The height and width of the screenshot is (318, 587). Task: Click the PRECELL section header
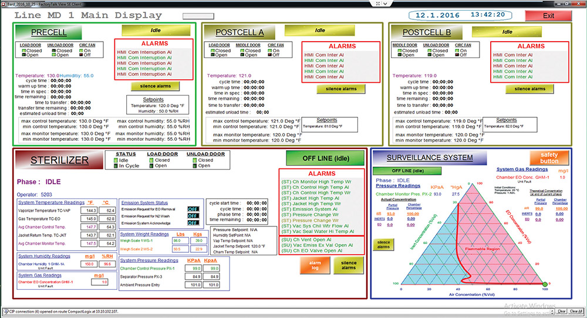[49, 32]
